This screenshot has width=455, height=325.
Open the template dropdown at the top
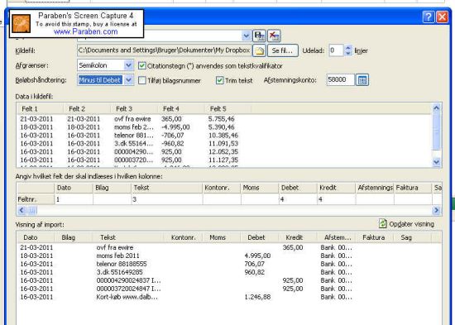tap(246, 36)
